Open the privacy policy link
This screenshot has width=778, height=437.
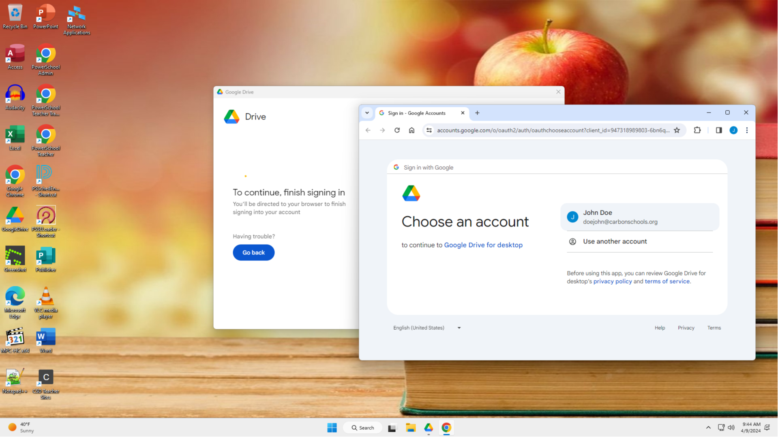[x=612, y=281]
